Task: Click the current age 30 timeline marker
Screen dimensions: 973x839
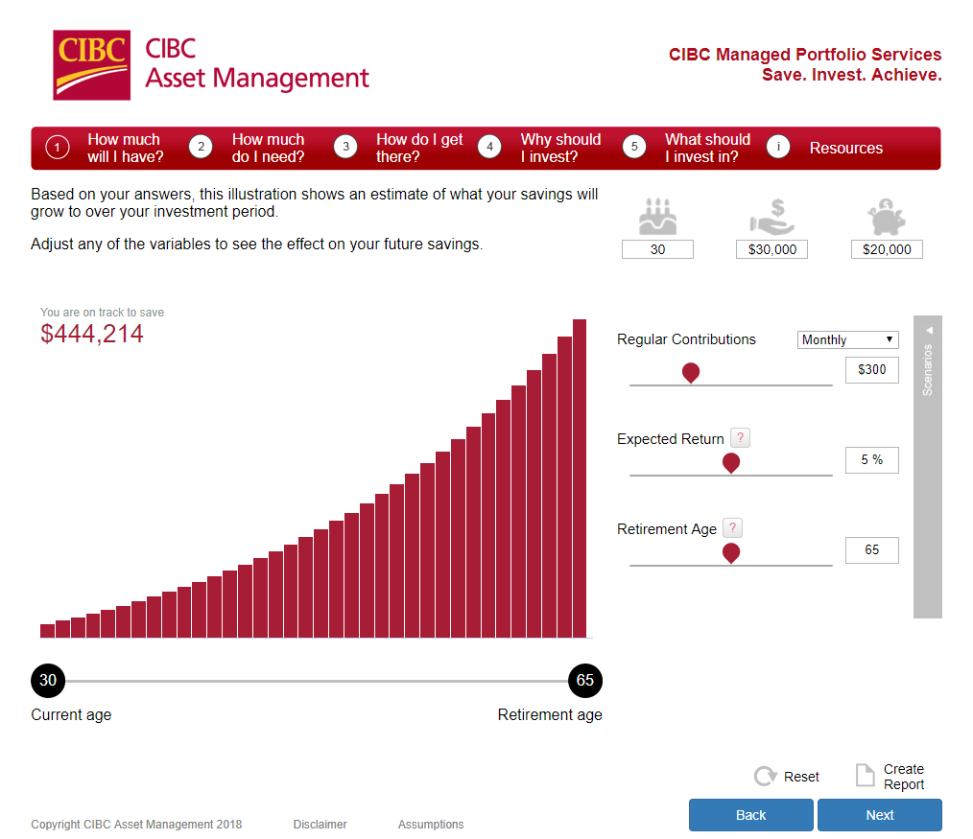Action: click(x=48, y=680)
